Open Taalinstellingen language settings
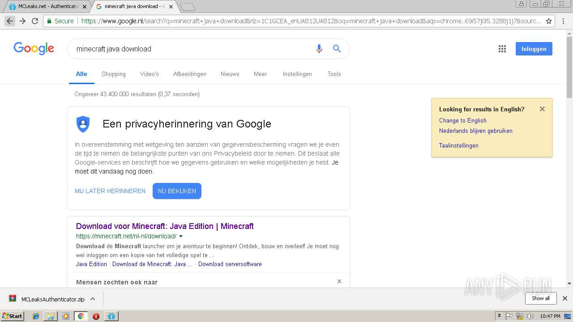 coord(458,145)
